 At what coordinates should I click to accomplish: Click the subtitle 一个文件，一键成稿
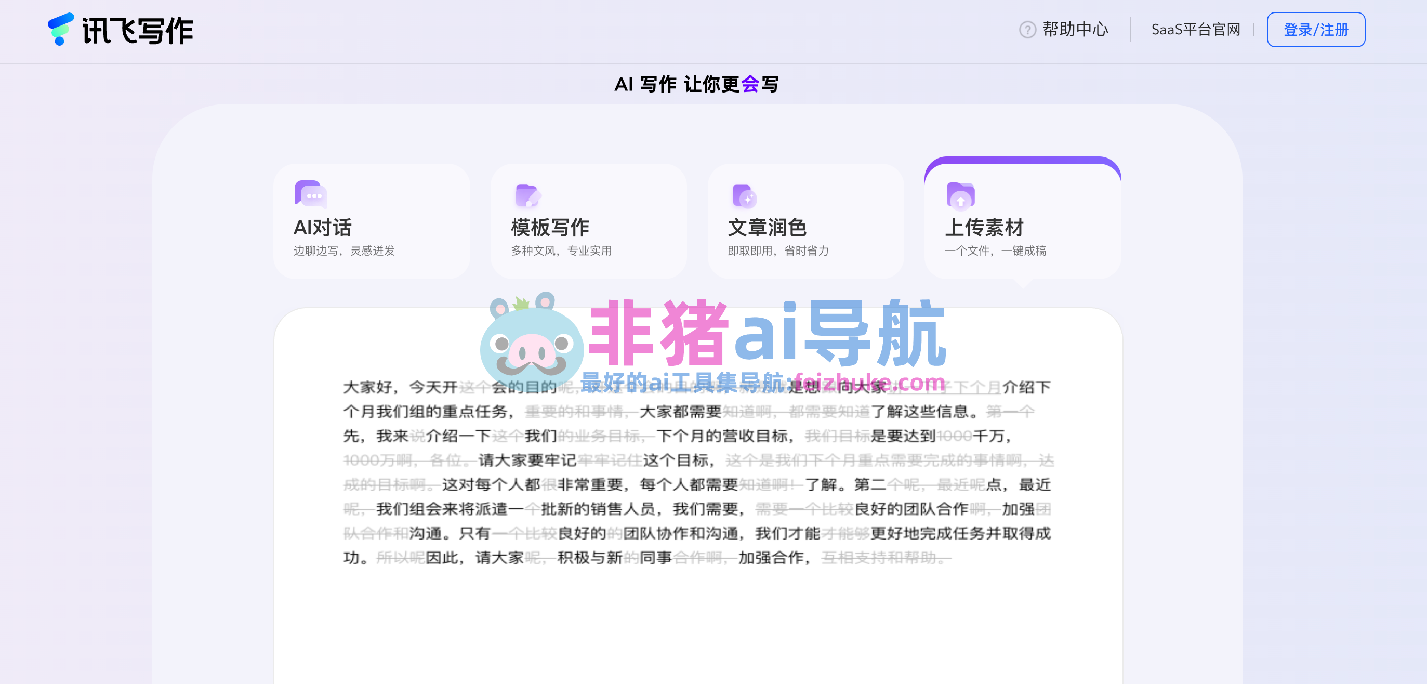click(x=995, y=251)
